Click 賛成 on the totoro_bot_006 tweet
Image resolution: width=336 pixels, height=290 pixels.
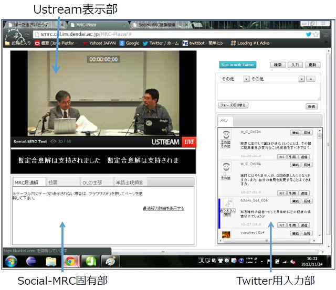tap(296, 201)
